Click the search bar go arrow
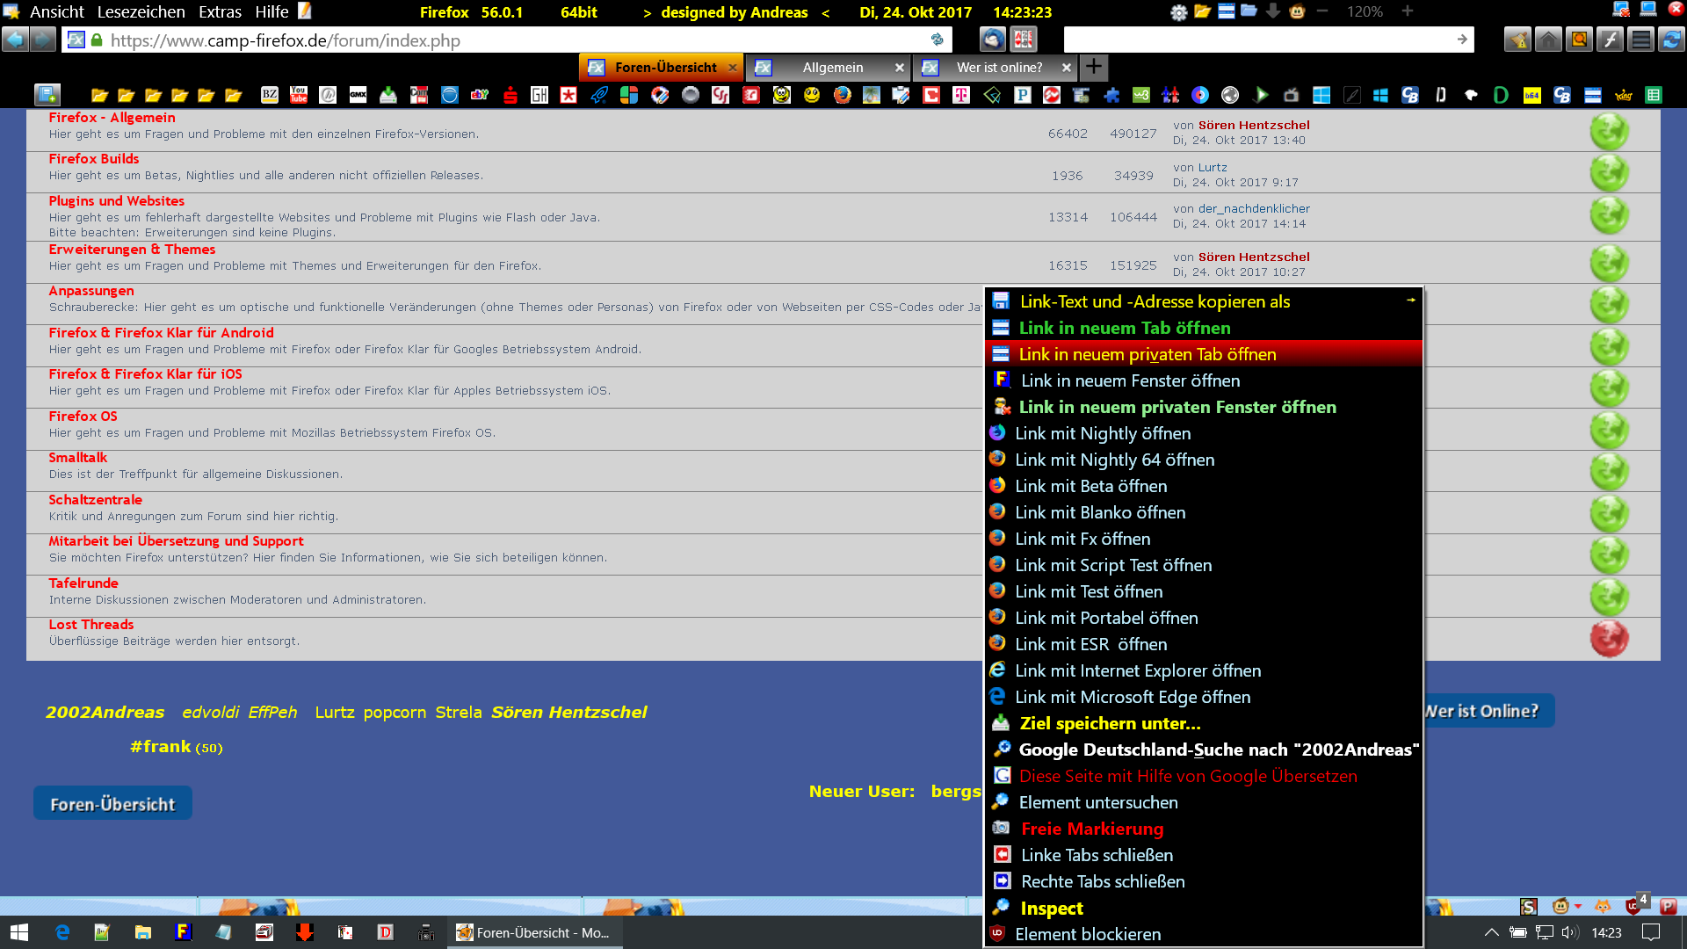1687x949 pixels. click(x=1462, y=40)
